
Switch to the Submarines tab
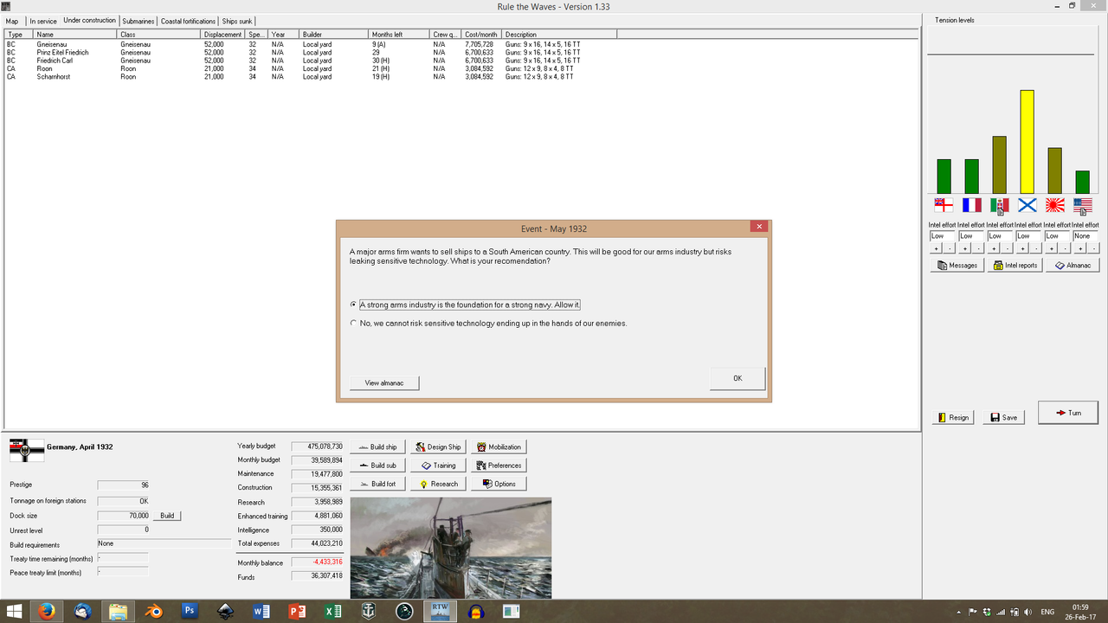click(x=138, y=21)
